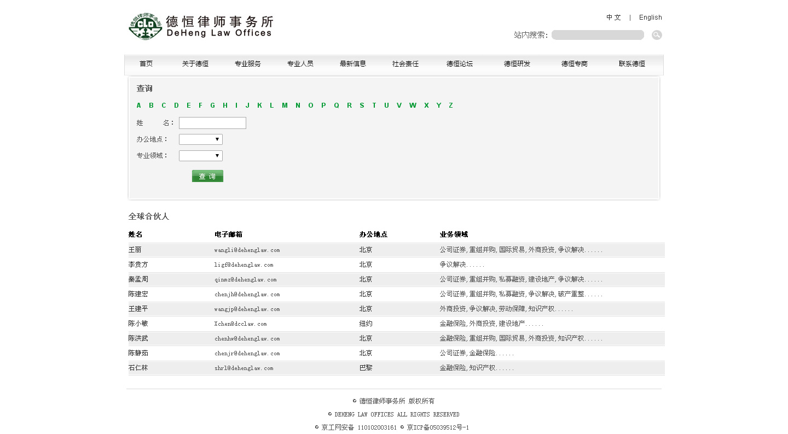Click the site search magnifier icon

point(657,35)
